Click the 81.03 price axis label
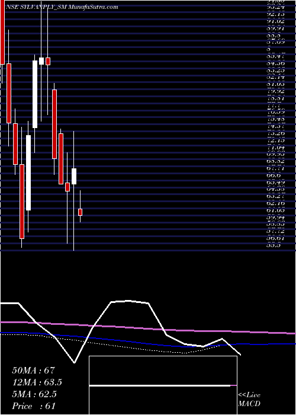This screenshot has height=415, width=296. tap(275, 84)
